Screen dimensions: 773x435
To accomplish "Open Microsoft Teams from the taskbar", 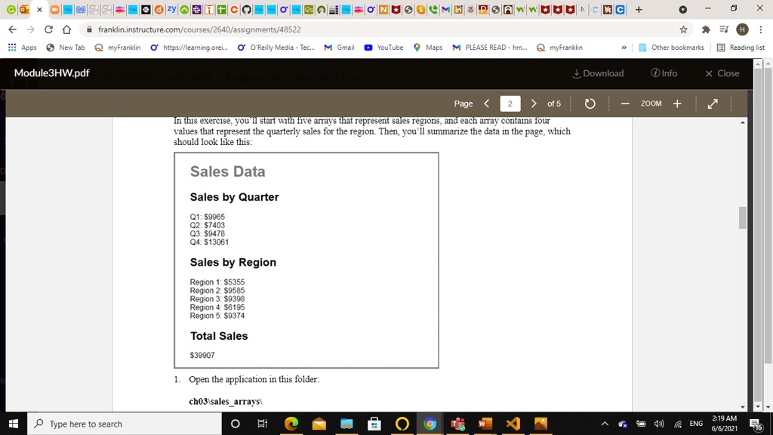I will click(457, 423).
